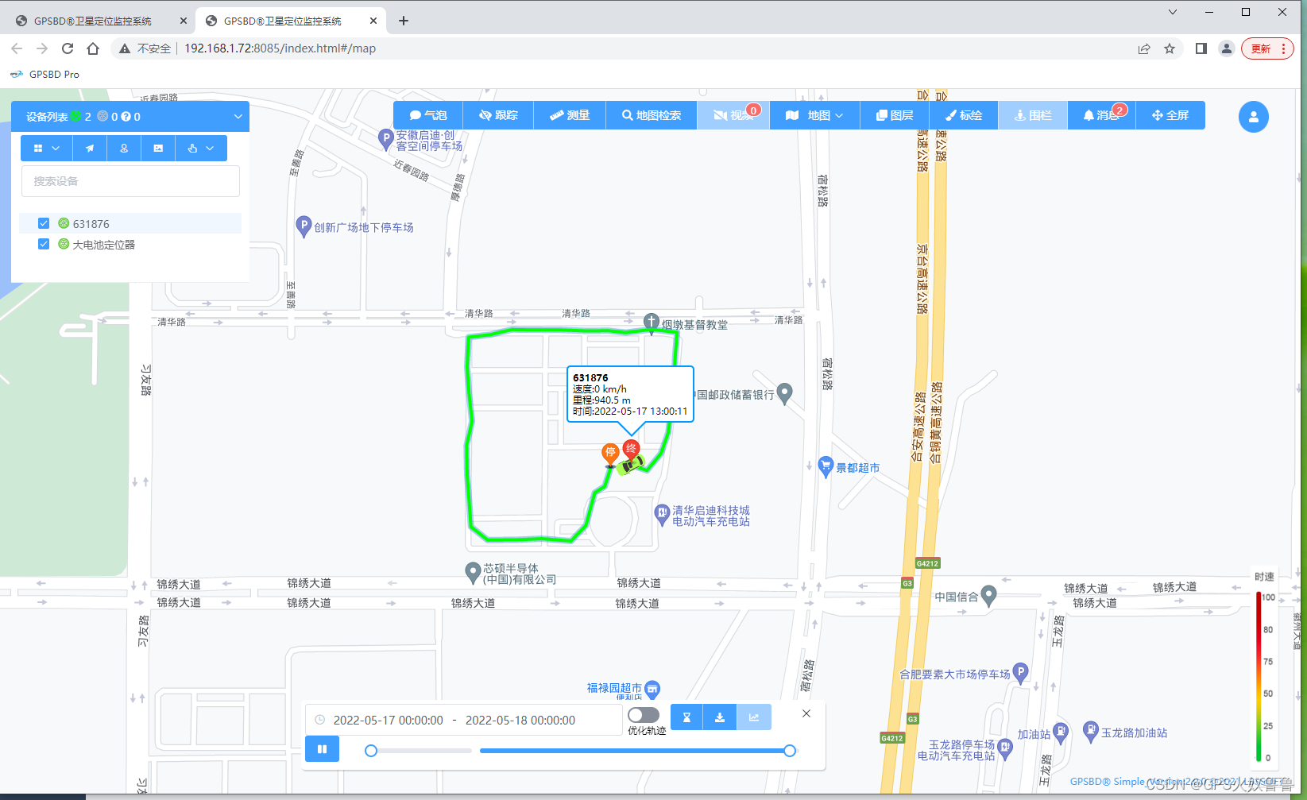Image resolution: width=1307 pixels, height=800 pixels.
Task: Click the 中国信合 map marker
Action: [989, 595]
